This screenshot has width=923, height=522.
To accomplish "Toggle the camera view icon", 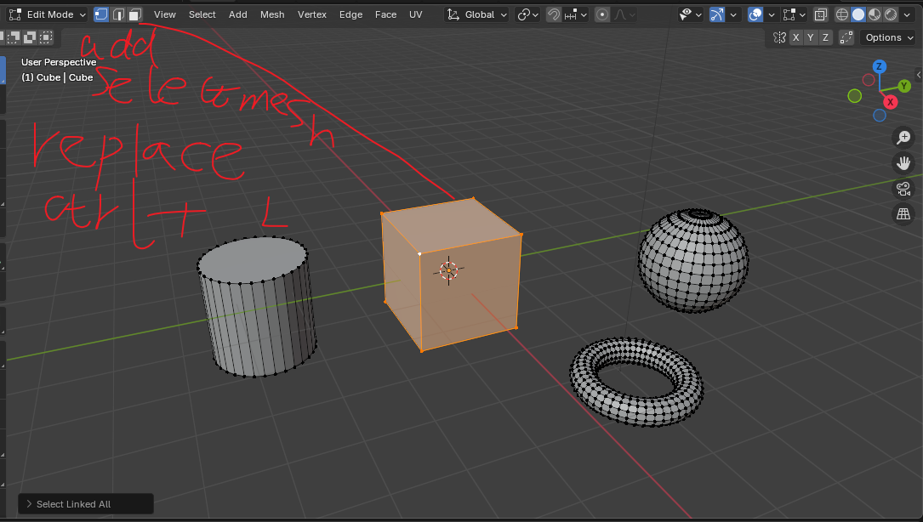I will pos(903,189).
